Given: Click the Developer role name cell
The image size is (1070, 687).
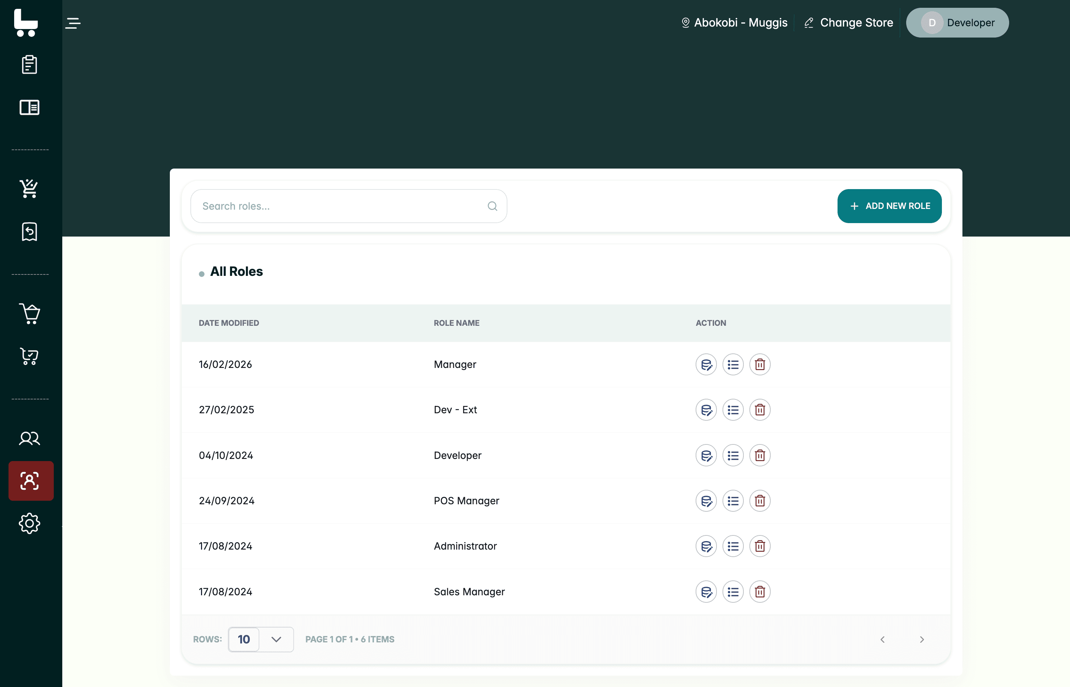Looking at the screenshot, I should (458, 455).
